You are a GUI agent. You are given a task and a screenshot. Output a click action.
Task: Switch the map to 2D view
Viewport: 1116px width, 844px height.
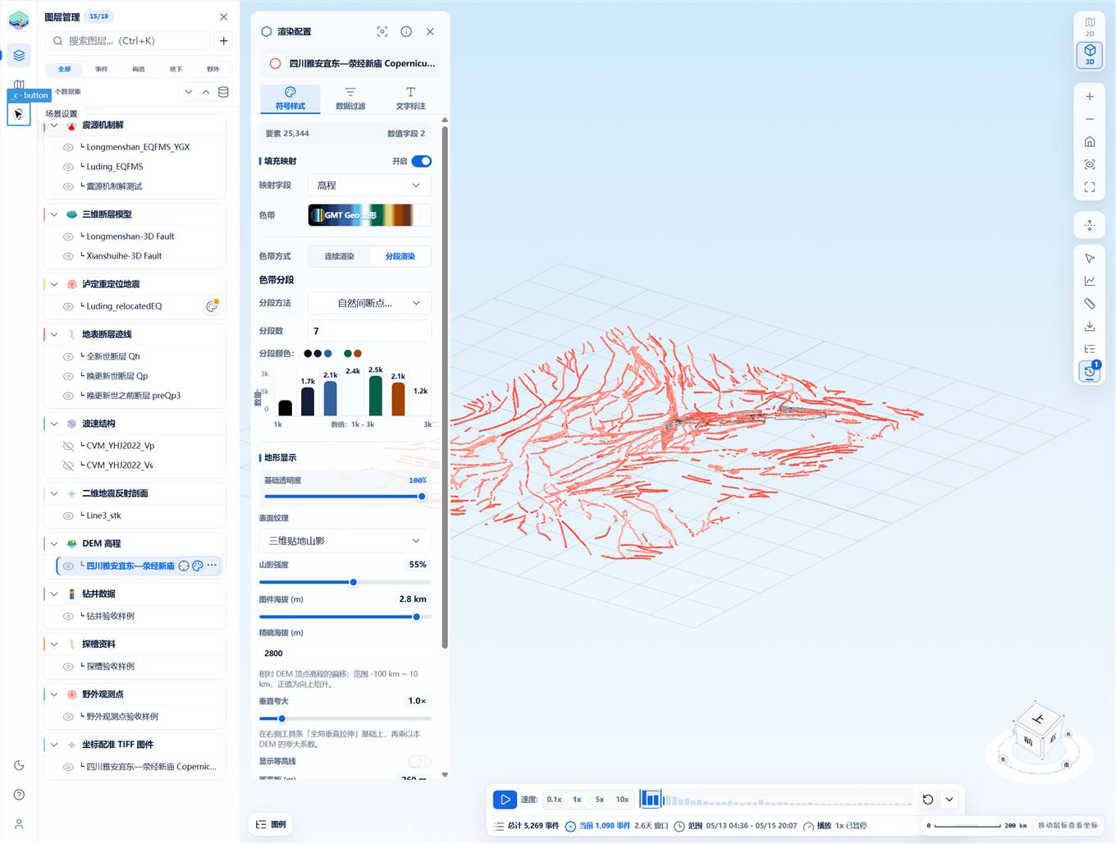coord(1090,26)
